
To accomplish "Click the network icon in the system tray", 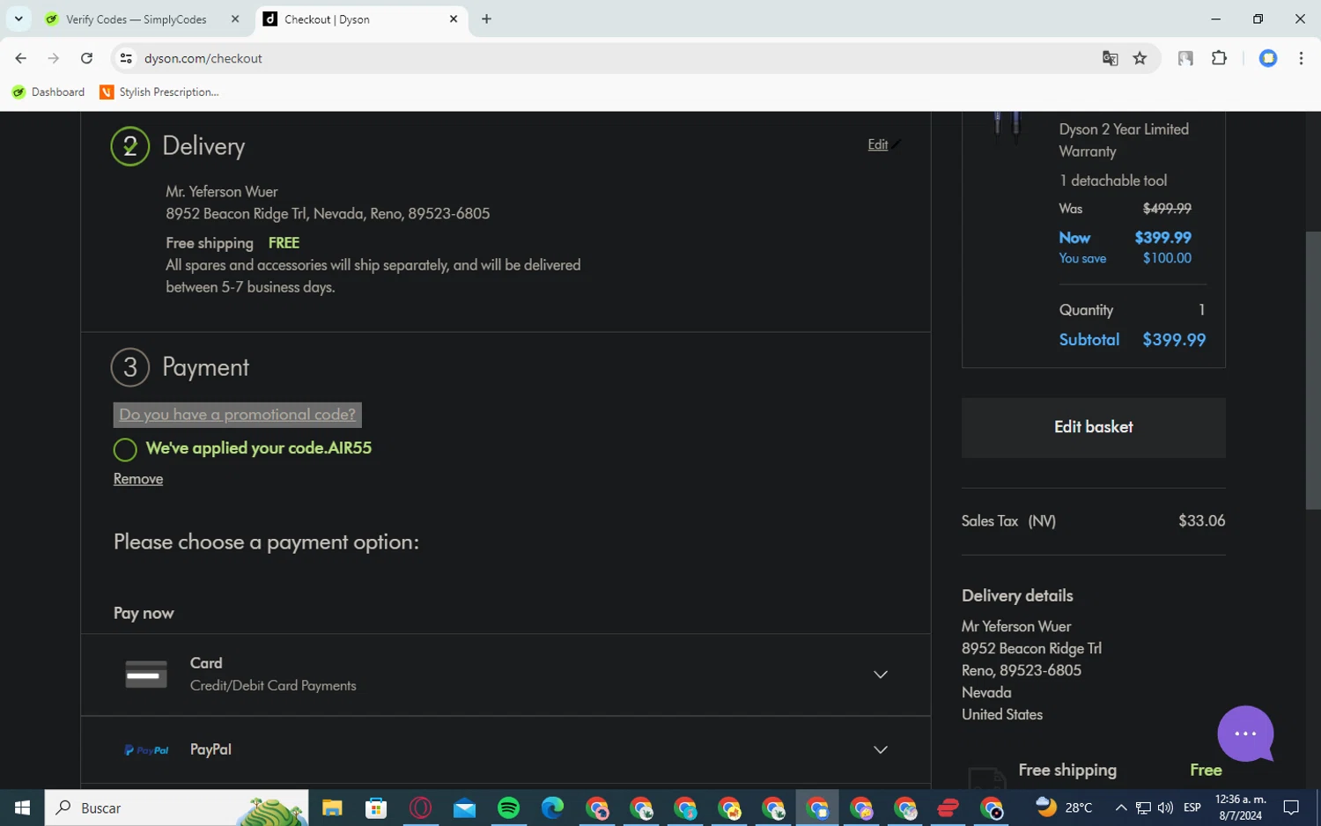I will click(1143, 808).
